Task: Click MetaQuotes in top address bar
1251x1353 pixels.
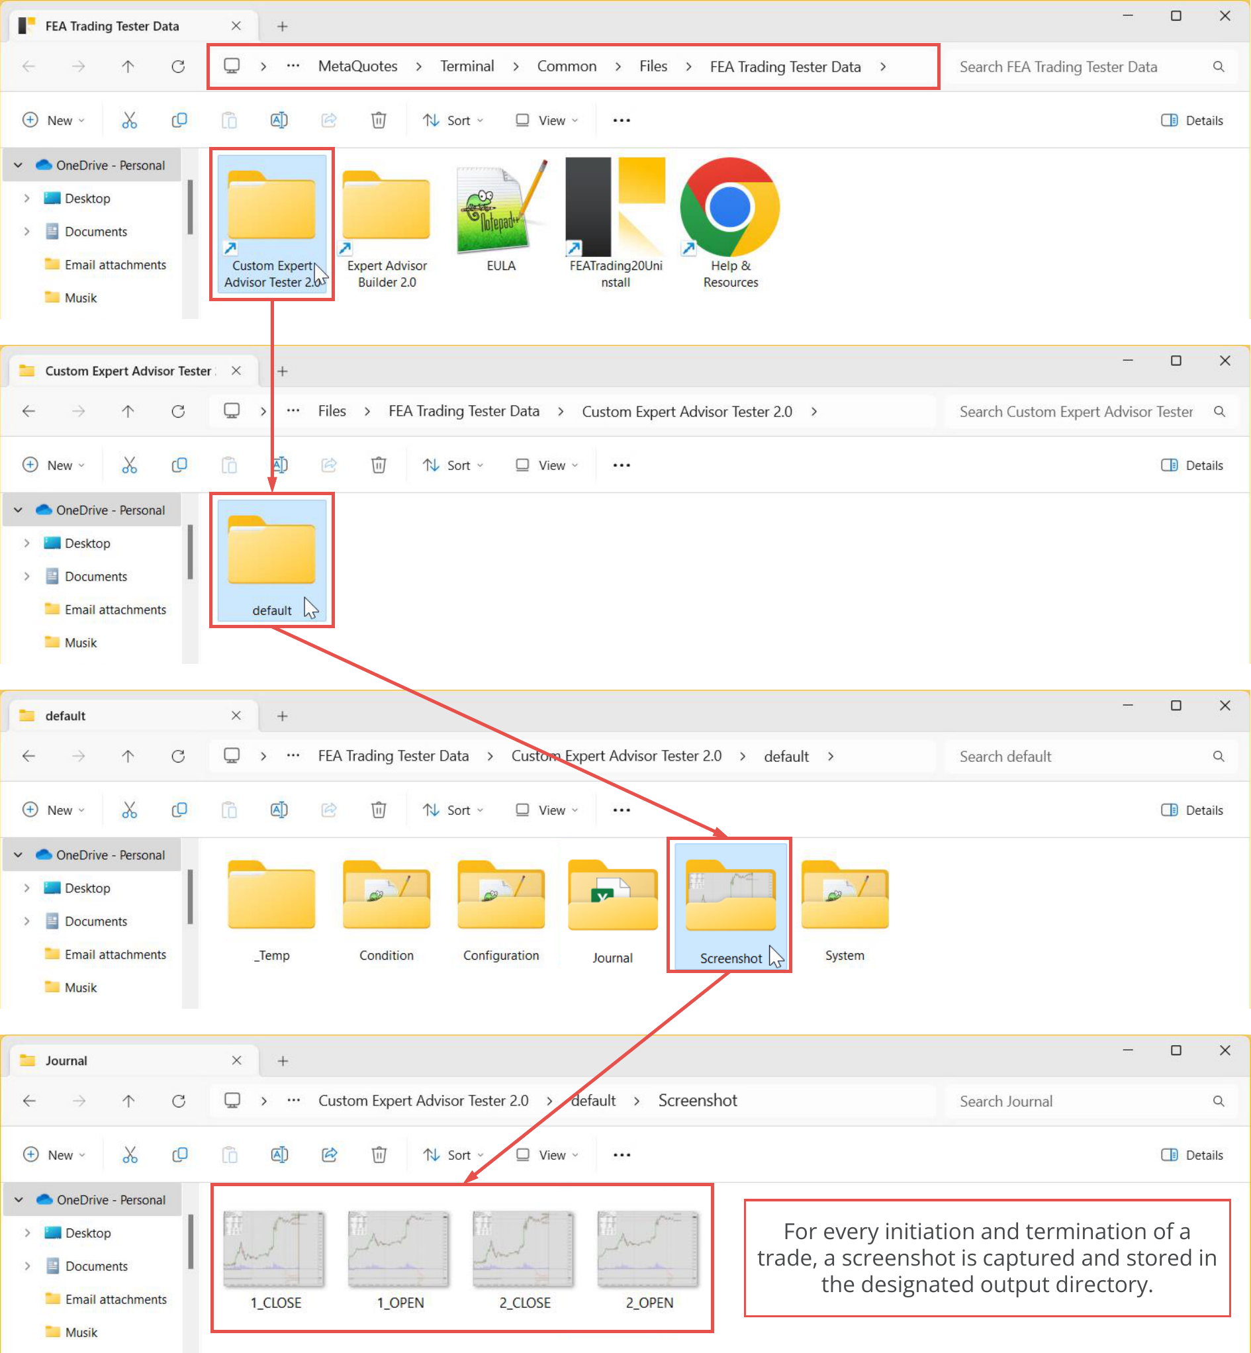Action: pyautogui.click(x=357, y=66)
